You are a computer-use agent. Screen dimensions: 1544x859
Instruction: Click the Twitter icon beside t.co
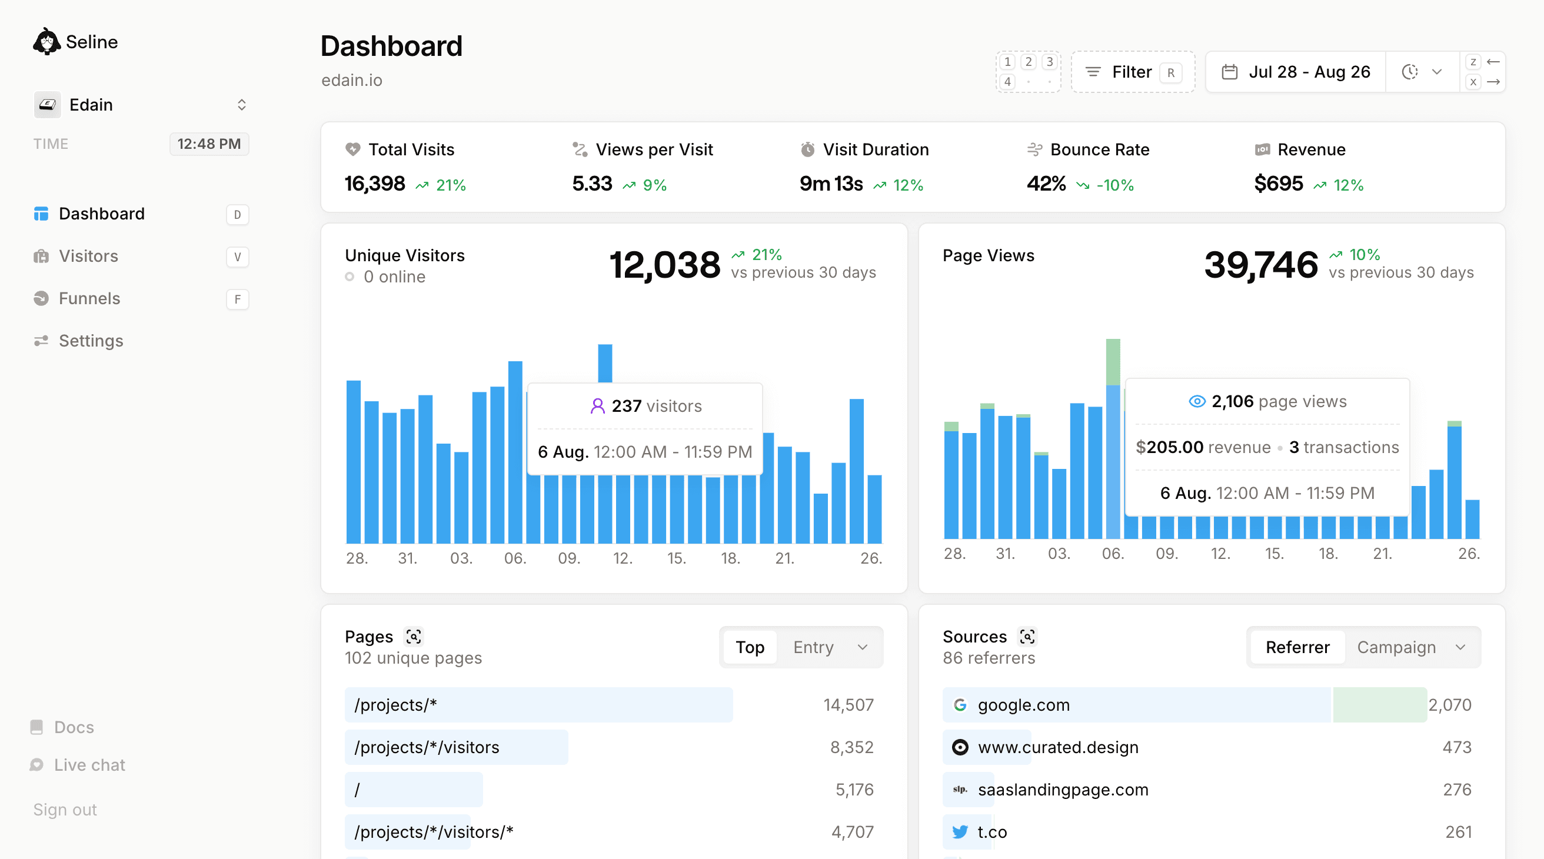click(x=960, y=832)
